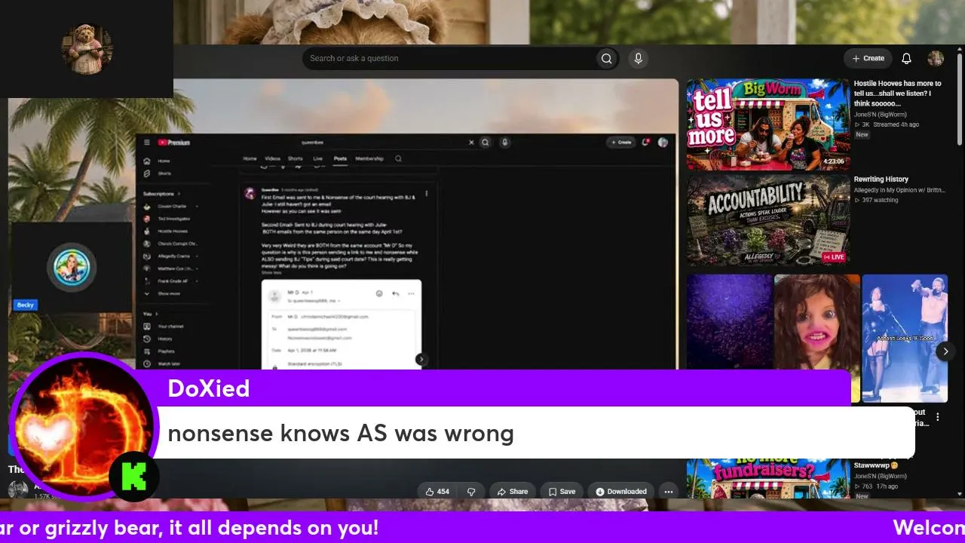Image resolution: width=965 pixels, height=543 pixels.
Task: Click the next-image arrow on the post
Action: coord(421,360)
